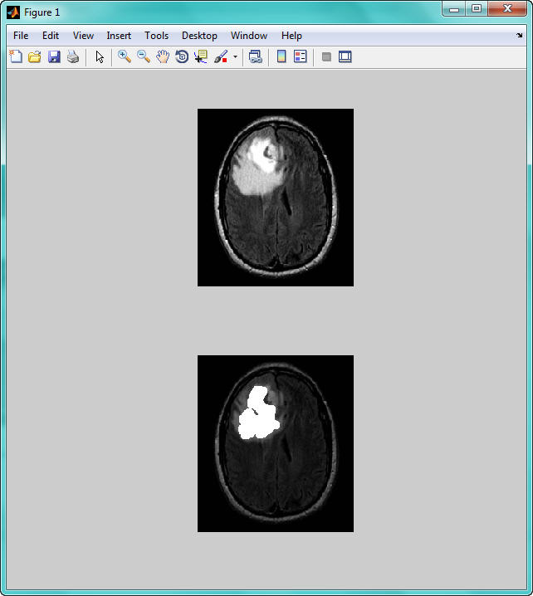Insert a colorbar using the toolbar icon
Screen dimensions: 533x596
click(281, 56)
